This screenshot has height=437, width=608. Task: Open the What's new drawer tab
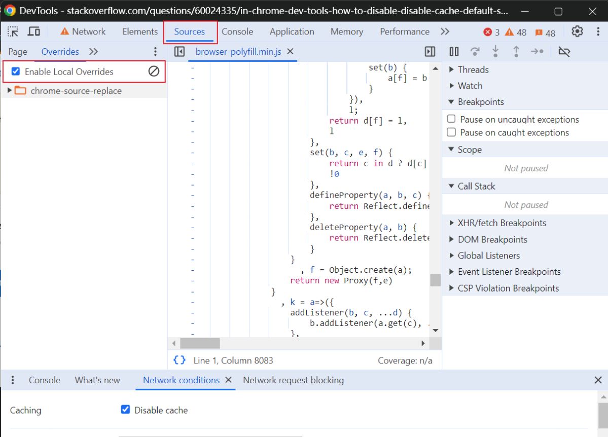click(97, 380)
